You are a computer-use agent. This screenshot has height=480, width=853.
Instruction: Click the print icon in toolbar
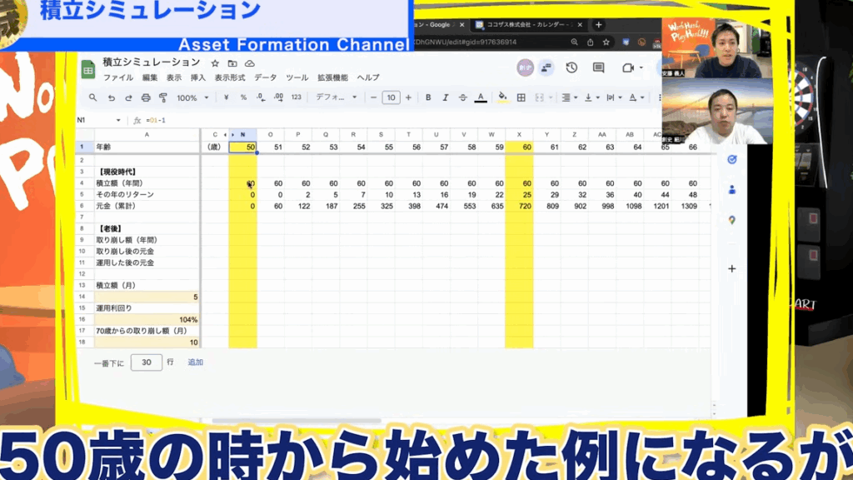[x=146, y=97]
